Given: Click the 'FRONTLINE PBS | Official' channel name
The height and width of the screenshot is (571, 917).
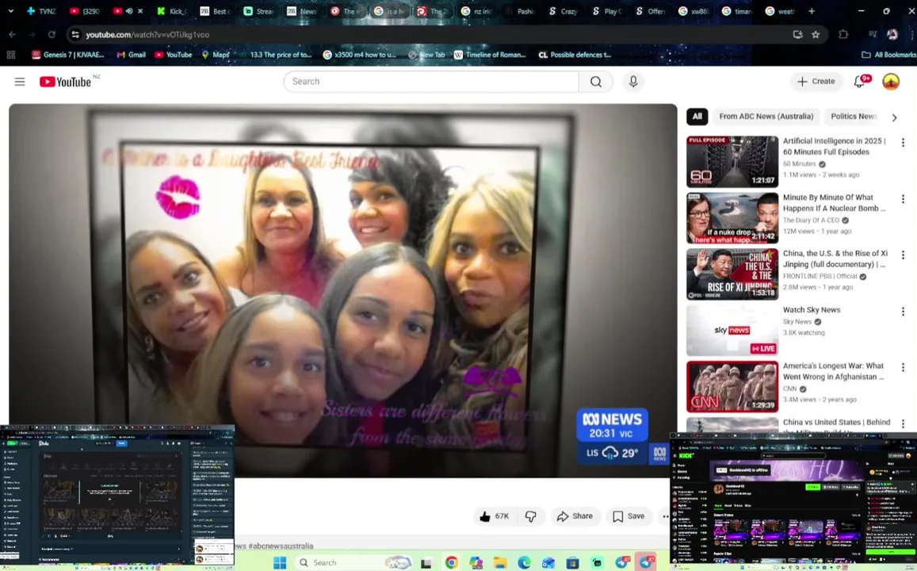Looking at the screenshot, I should (820, 276).
